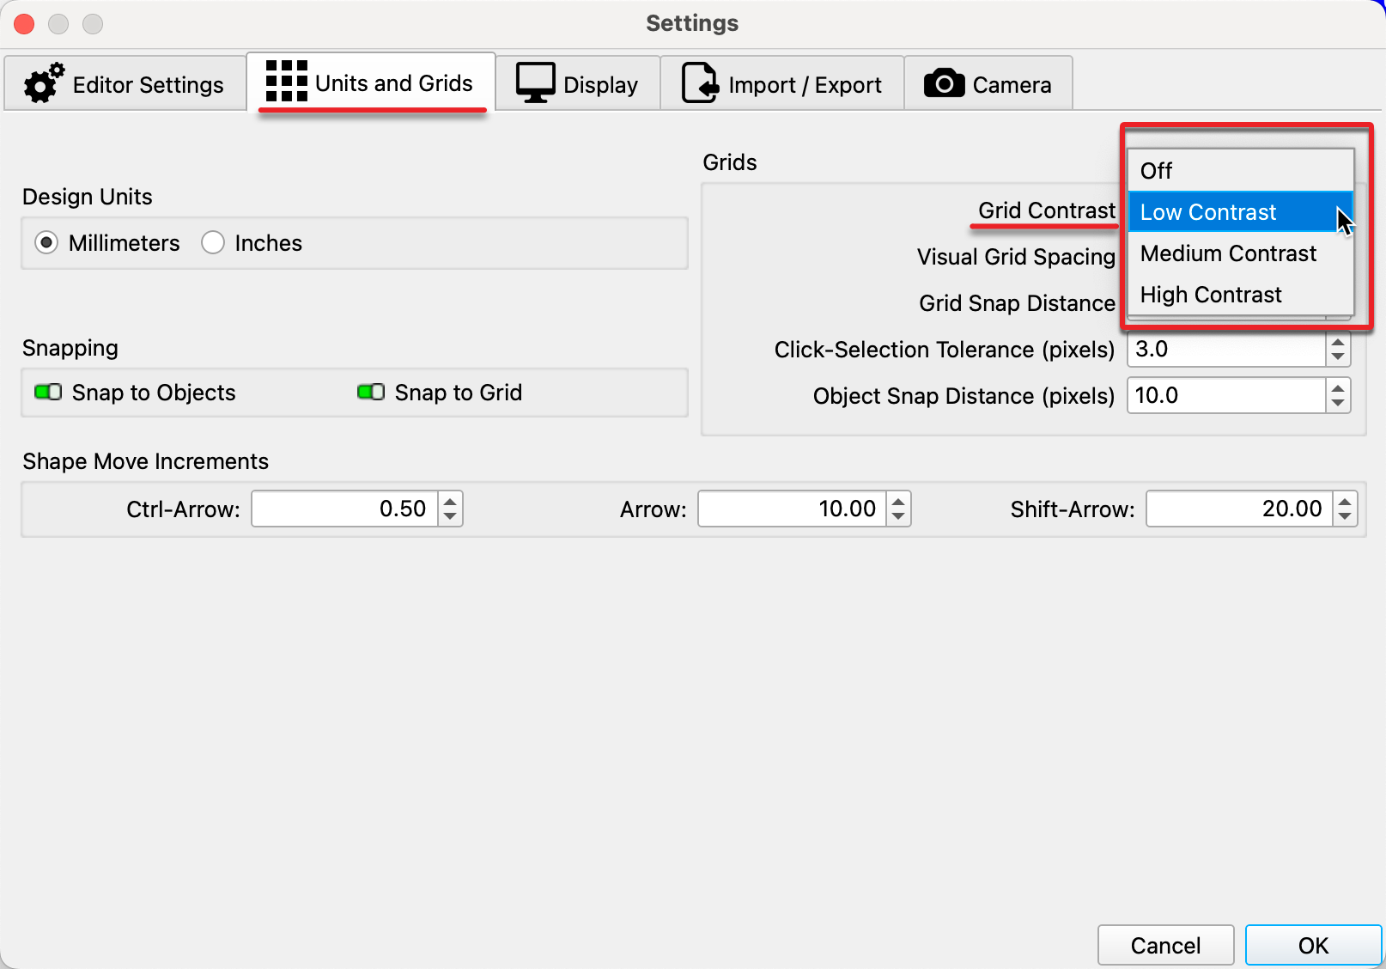Click the monitor icon on Display tab
Image resolution: width=1386 pixels, height=969 pixels.
coord(536,83)
